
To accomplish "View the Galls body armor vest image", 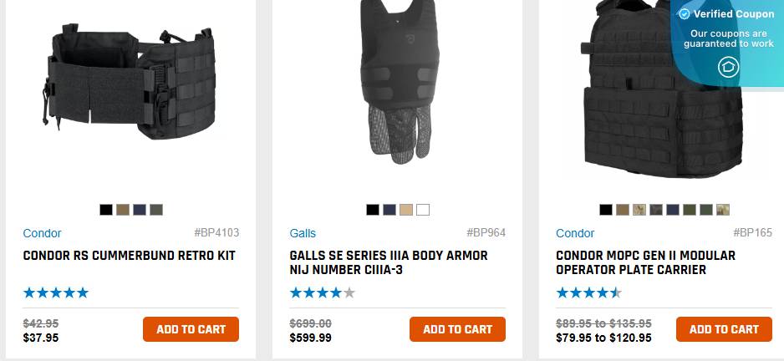I will [396, 82].
